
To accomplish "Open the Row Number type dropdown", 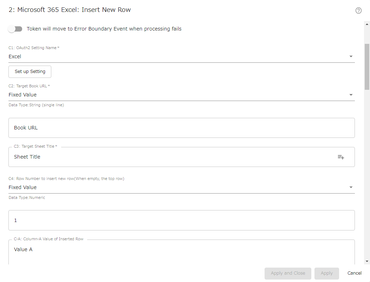I will (x=351, y=187).
